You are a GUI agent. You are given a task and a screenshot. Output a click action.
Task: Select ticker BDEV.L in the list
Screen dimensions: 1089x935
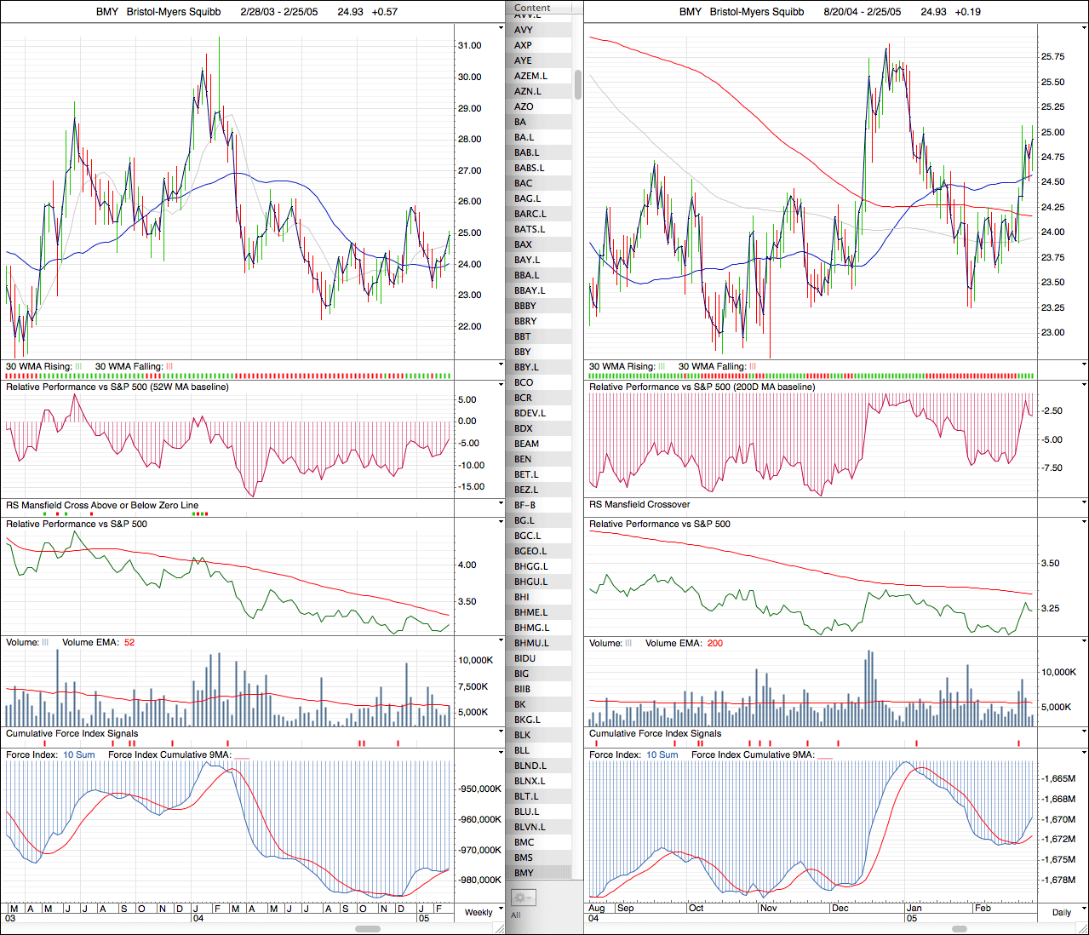[539, 413]
